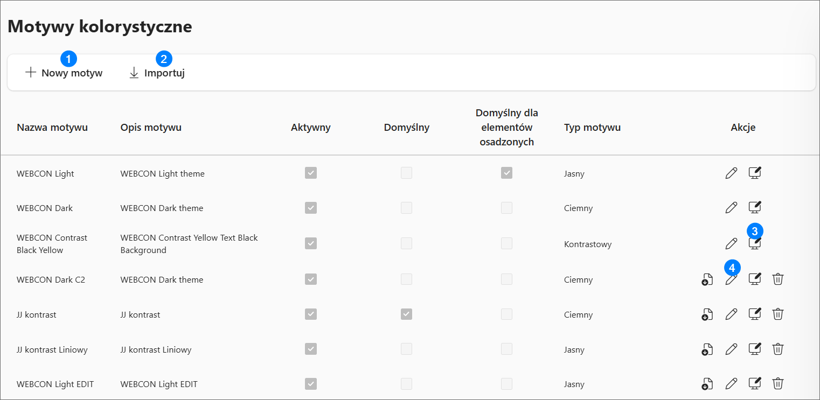Check the Domyślny checkbox for WEBCON Dark
820x400 pixels.
(x=406, y=208)
